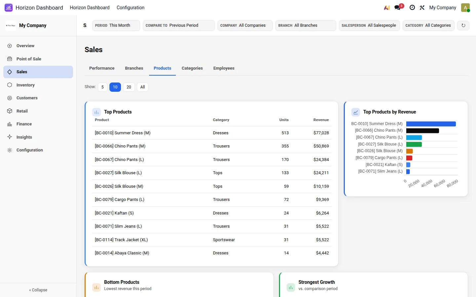Click the Insights sparkle icon in the sidebar
Viewport: 476px width, 297px height.
pyautogui.click(x=10, y=137)
